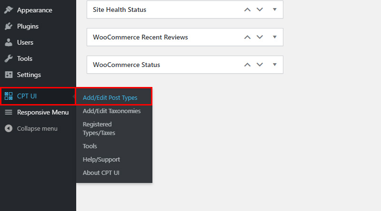Move WooCommerce Recent Reviews widget up
The width and height of the screenshot is (381, 211).
coord(247,37)
